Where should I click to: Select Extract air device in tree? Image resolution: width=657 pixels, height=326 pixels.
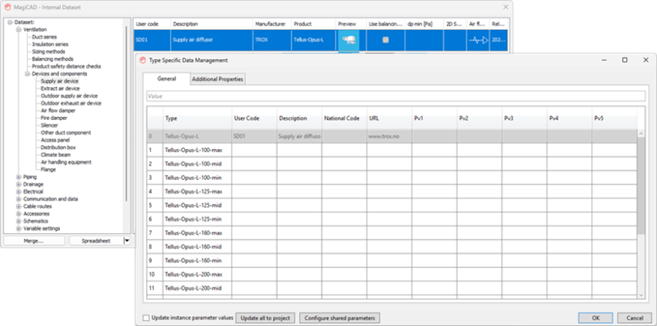point(61,88)
